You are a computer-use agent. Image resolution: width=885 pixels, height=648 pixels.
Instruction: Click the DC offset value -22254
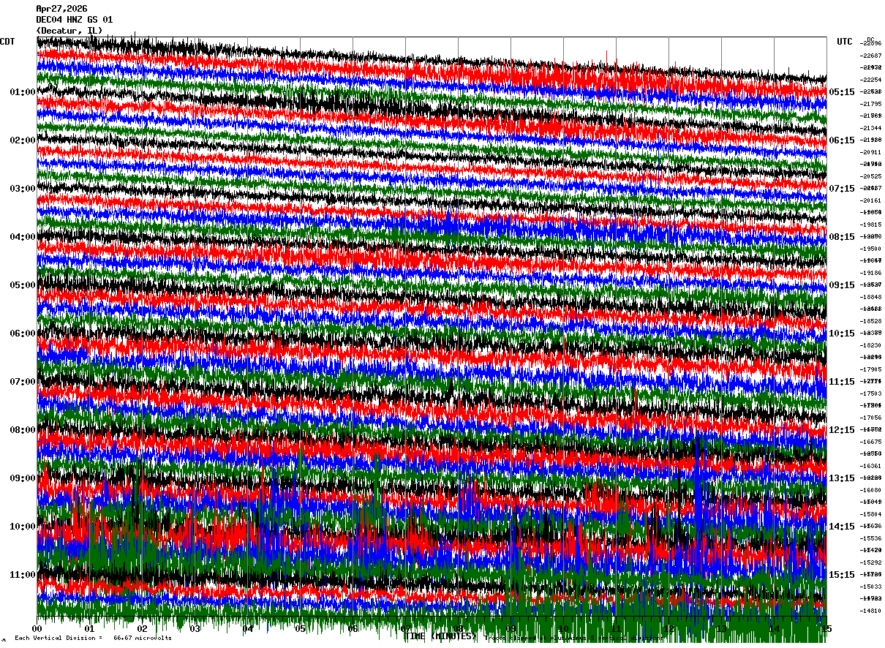pyautogui.click(x=872, y=80)
